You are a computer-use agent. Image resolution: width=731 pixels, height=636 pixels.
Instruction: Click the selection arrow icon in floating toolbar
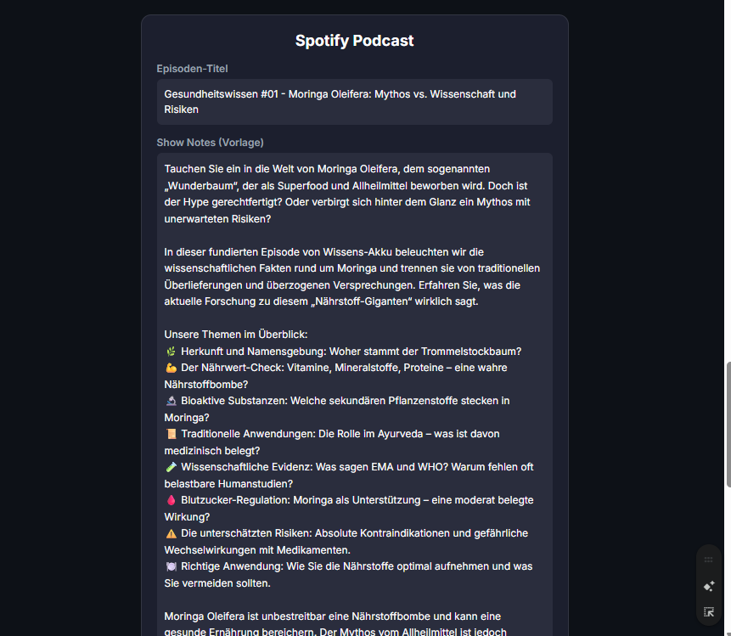tap(709, 611)
